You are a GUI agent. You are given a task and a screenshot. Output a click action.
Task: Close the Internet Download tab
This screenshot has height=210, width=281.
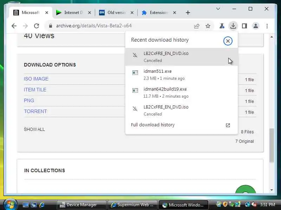(x=90, y=13)
